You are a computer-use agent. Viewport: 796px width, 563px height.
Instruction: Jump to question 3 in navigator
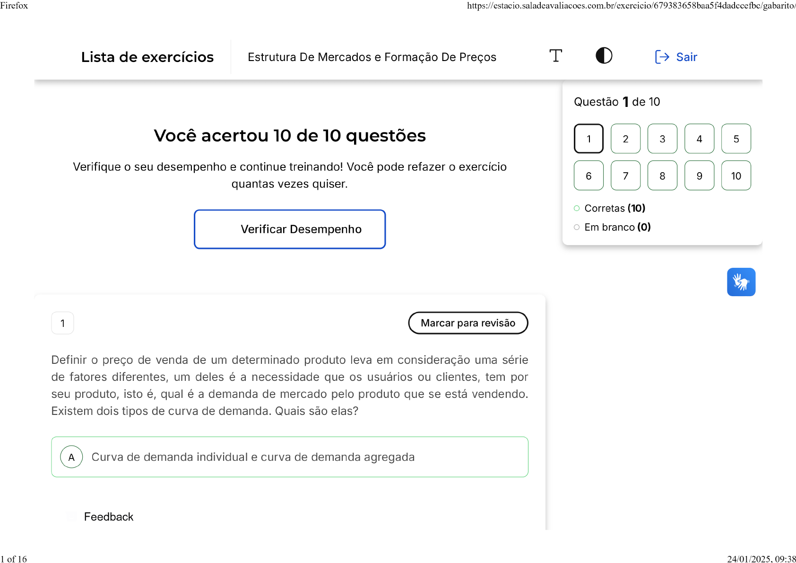662,139
